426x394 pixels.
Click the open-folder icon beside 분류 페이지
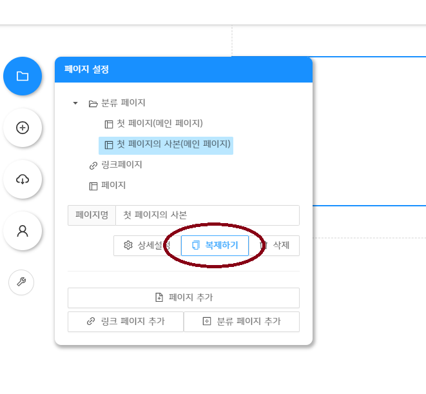(x=93, y=103)
